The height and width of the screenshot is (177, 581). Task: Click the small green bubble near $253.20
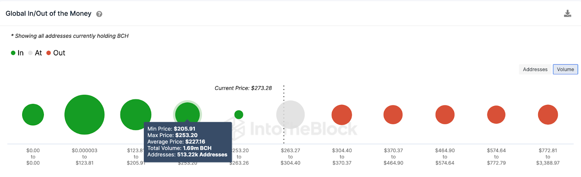239,115
